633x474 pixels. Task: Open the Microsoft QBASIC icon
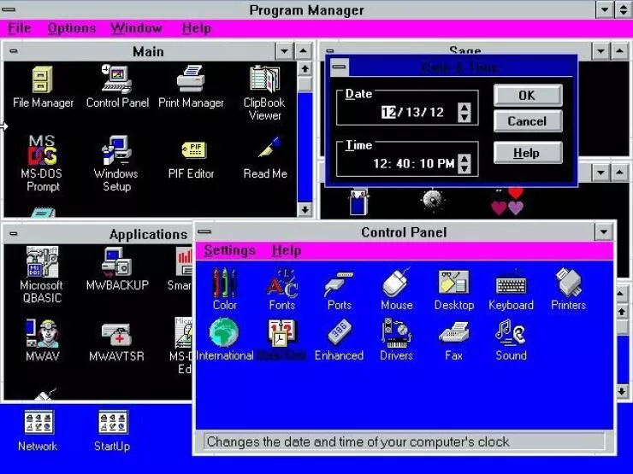pyautogui.click(x=42, y=264)
